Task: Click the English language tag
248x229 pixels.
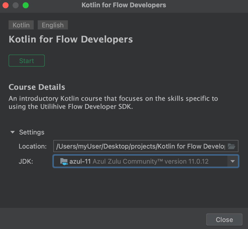Action: coord(53,25)
